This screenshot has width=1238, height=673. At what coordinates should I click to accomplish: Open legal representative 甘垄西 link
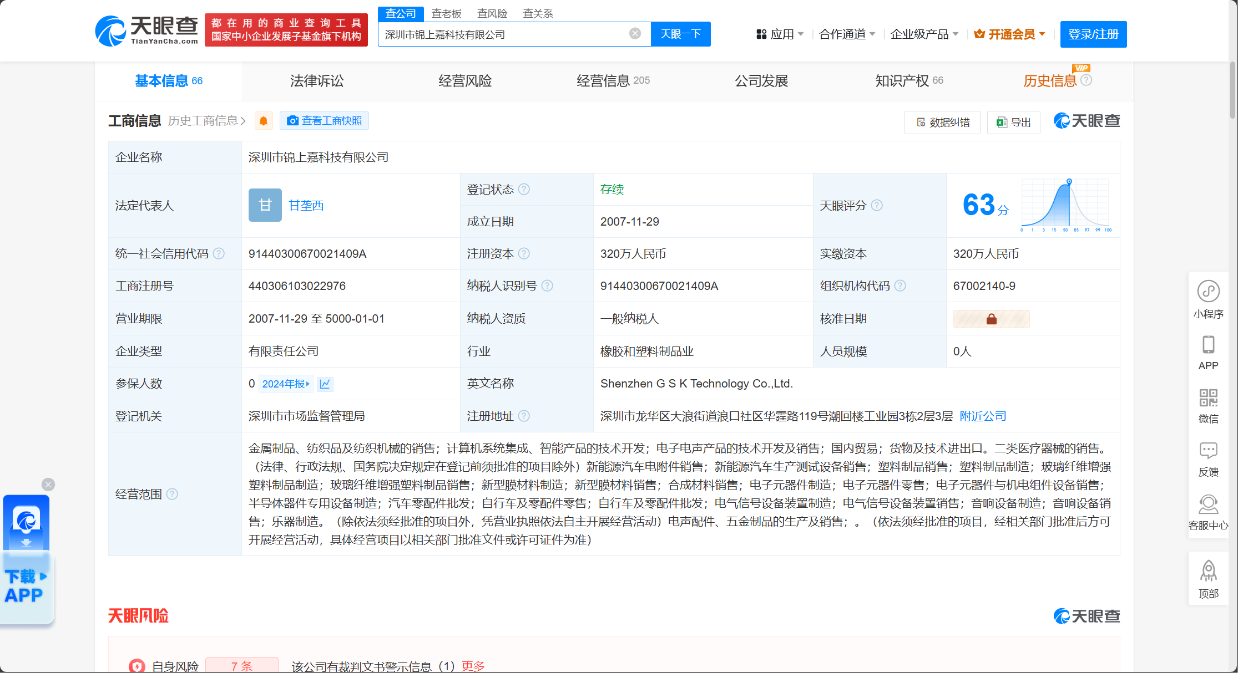[306, 205]
